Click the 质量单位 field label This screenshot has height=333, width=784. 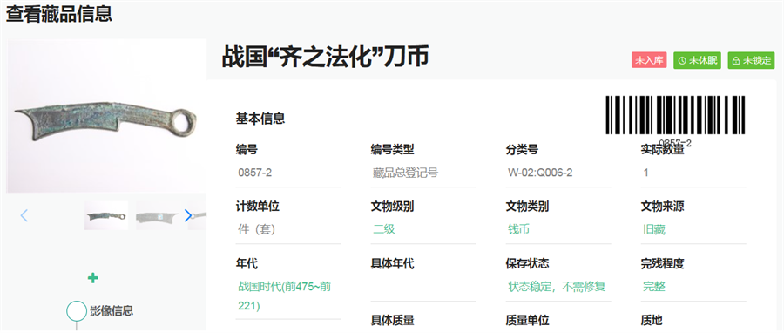pos(528,320)
